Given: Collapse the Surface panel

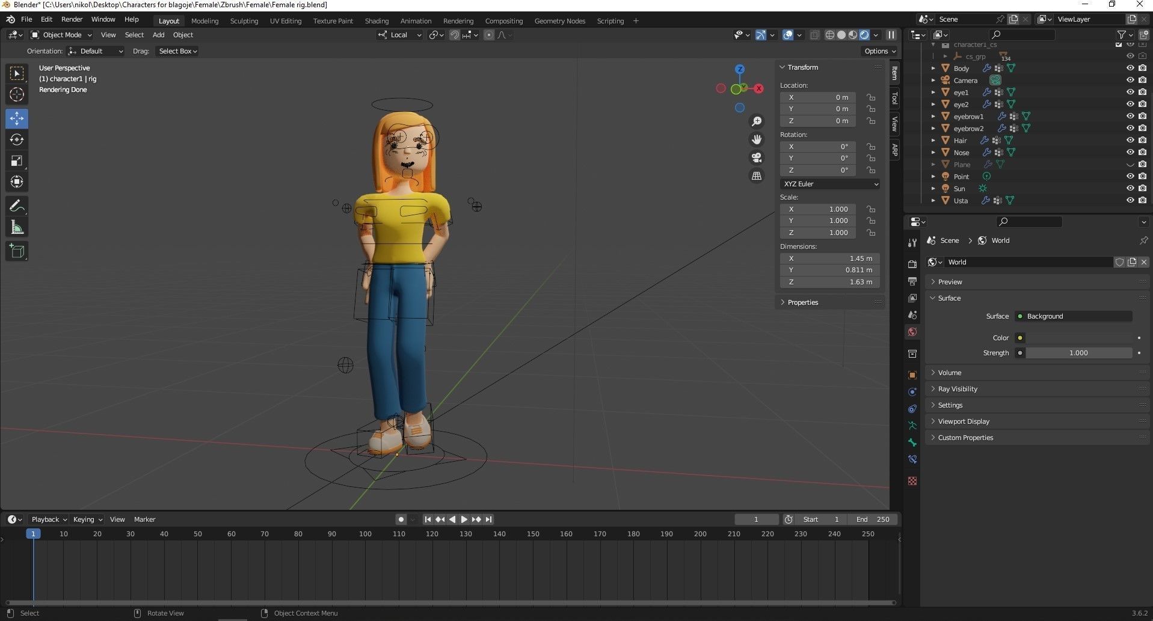Looking at the screenshot, I should (x=949, y=298).
